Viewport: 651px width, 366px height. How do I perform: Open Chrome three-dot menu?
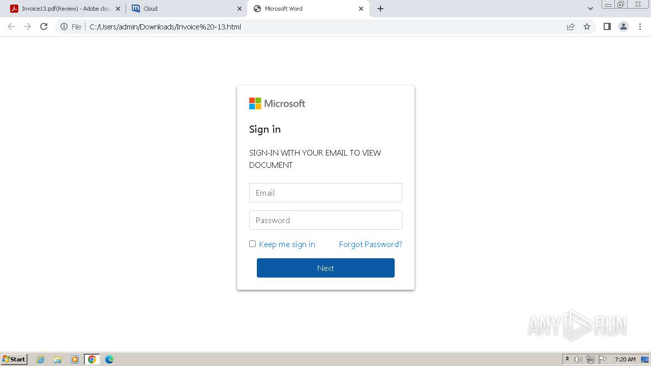[x=640, y=26]
